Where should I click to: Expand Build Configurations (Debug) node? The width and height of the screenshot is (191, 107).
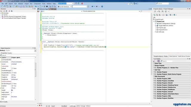coord(155,23)
